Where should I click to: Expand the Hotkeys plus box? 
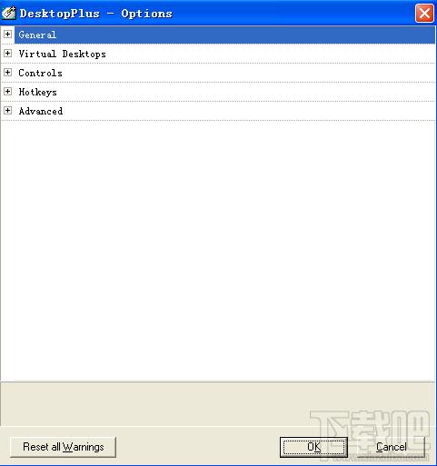(8, 92)
